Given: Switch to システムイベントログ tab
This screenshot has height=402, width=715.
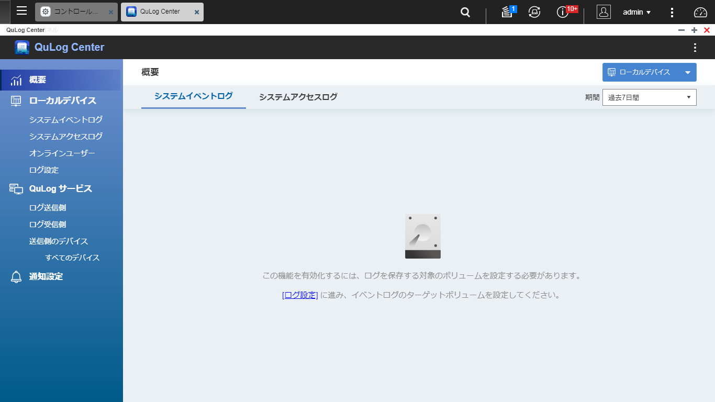Looking at the screenshot, I should click(194, 96).
